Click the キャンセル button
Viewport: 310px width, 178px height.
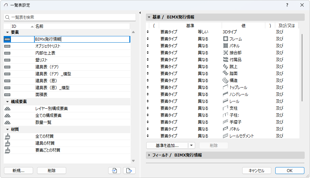(x=256, y=171)
